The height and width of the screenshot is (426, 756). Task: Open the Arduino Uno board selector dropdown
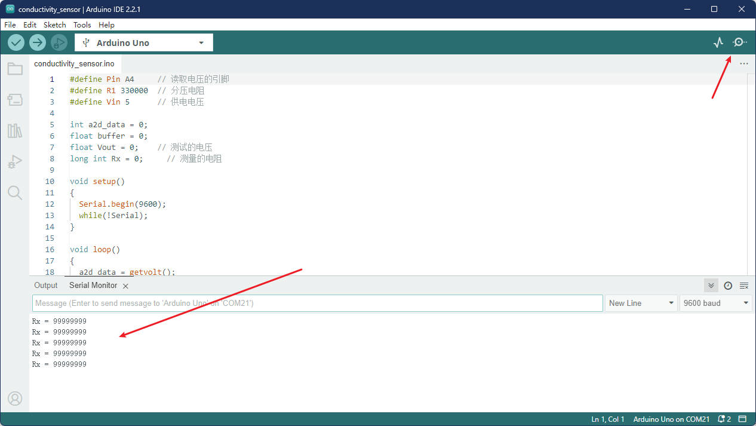pyautogui.click(x=144, y=42)
